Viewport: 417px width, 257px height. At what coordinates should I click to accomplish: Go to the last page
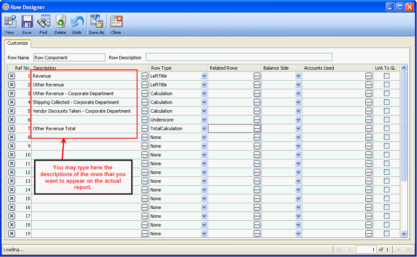pyautogui.click(x=409, y=249)
